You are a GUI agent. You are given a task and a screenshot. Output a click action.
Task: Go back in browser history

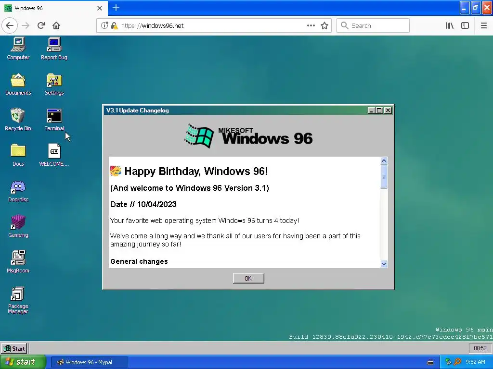point(10,25)
